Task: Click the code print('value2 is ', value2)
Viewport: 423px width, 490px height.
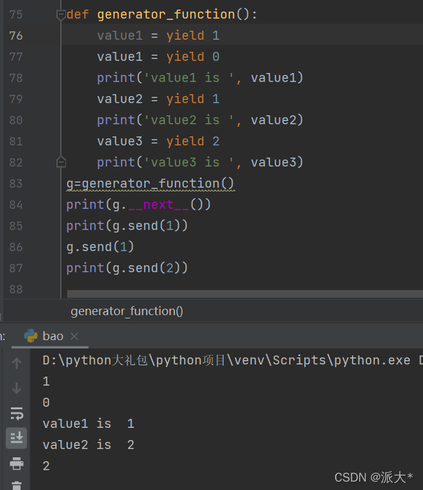Action: pos(200,120)
